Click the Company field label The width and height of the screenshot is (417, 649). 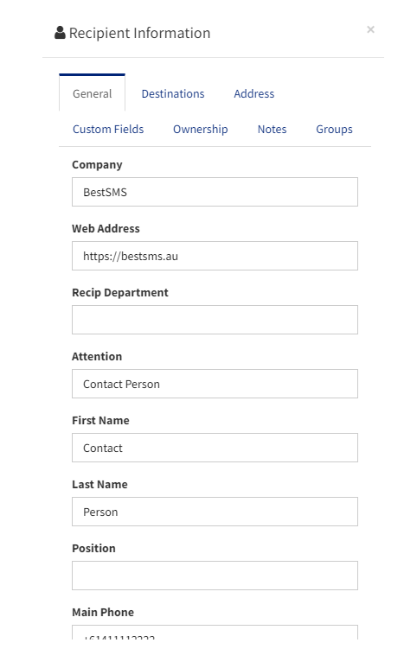97,165
